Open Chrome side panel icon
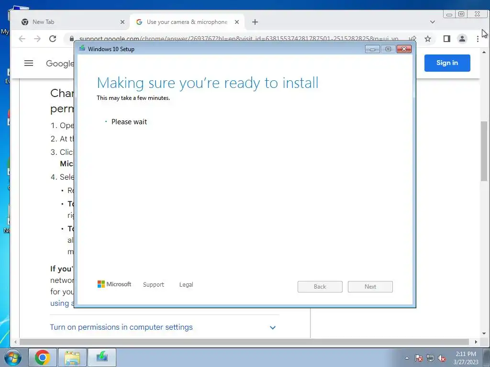490x367 pixels. pyautogui.click(x=446, y=39)
